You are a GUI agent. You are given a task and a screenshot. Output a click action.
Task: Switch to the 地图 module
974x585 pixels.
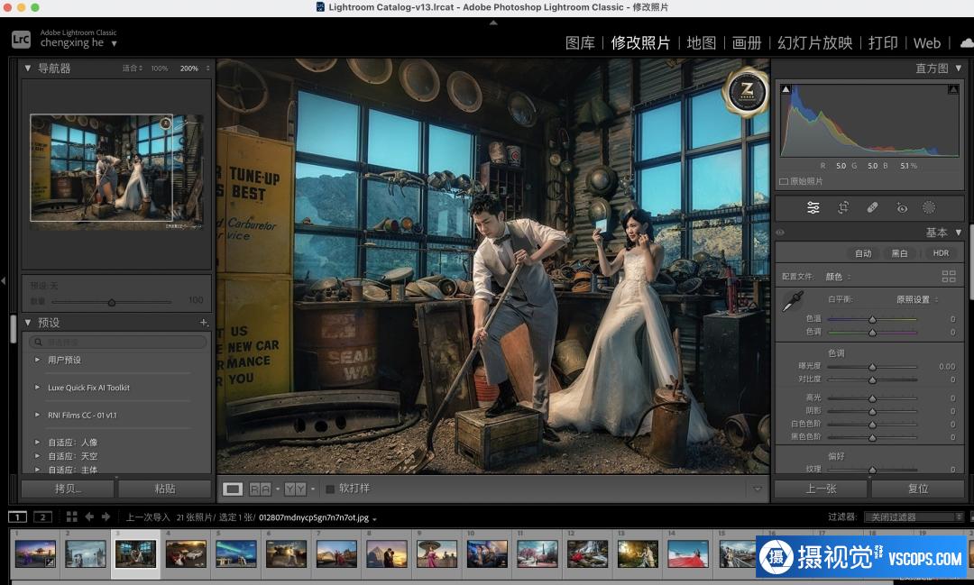702,43
